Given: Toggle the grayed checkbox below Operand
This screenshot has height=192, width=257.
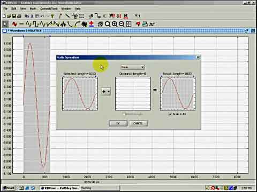Looking at the screenshot, I should click(x=124, y=114).
